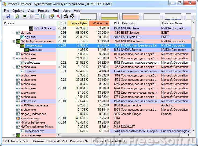Open the View menu

(31, 11)
